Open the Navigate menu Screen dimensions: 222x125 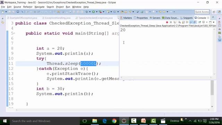[x=40, y=7]
